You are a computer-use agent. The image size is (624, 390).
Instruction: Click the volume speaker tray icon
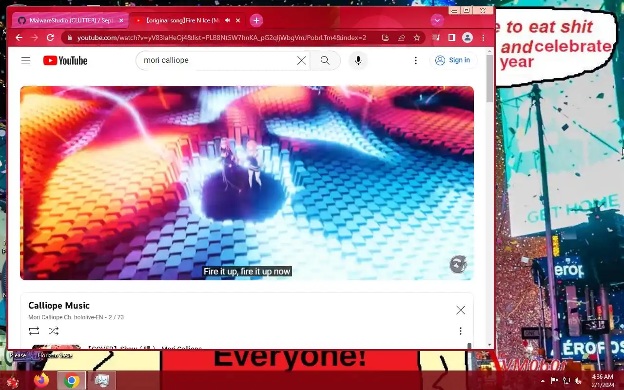pyautogui.click(x=578, y=381)
